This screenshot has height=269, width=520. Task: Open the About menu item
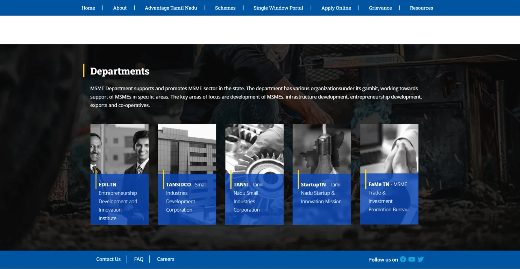pos(120,8)
